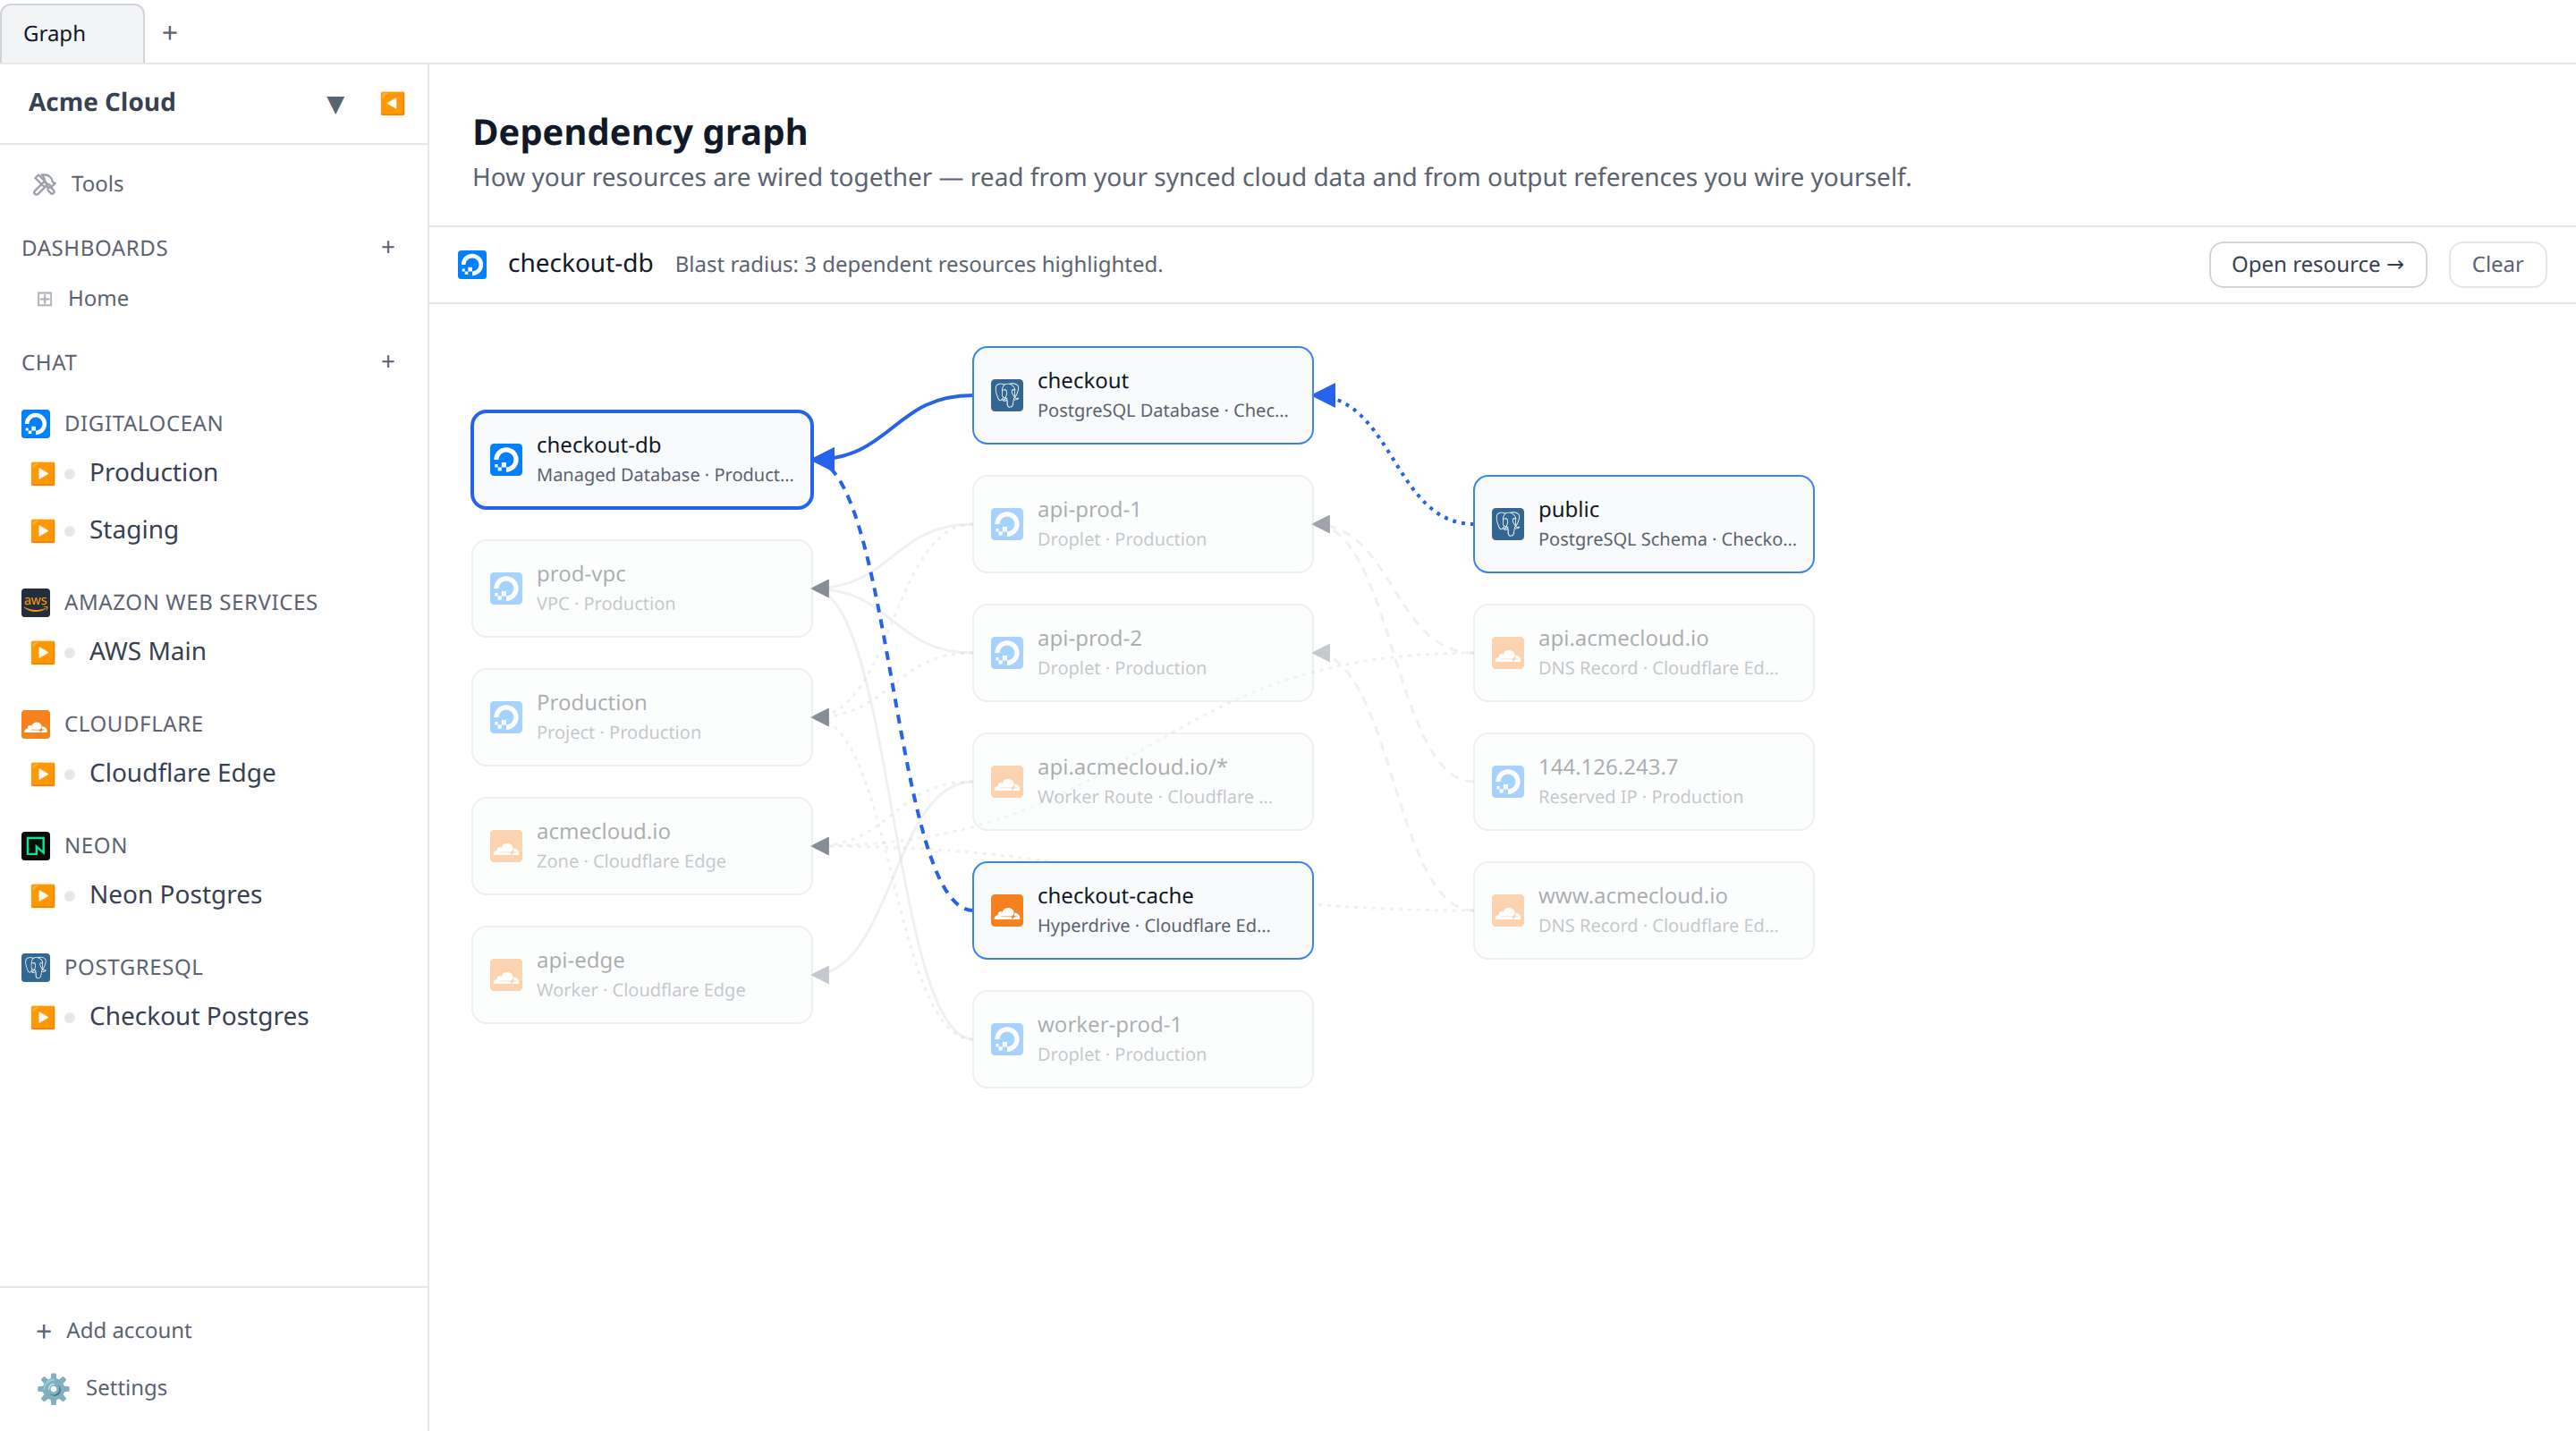Select Checkout Postgres account
2576x1431 pixels.
click(x=199, y=1017)
